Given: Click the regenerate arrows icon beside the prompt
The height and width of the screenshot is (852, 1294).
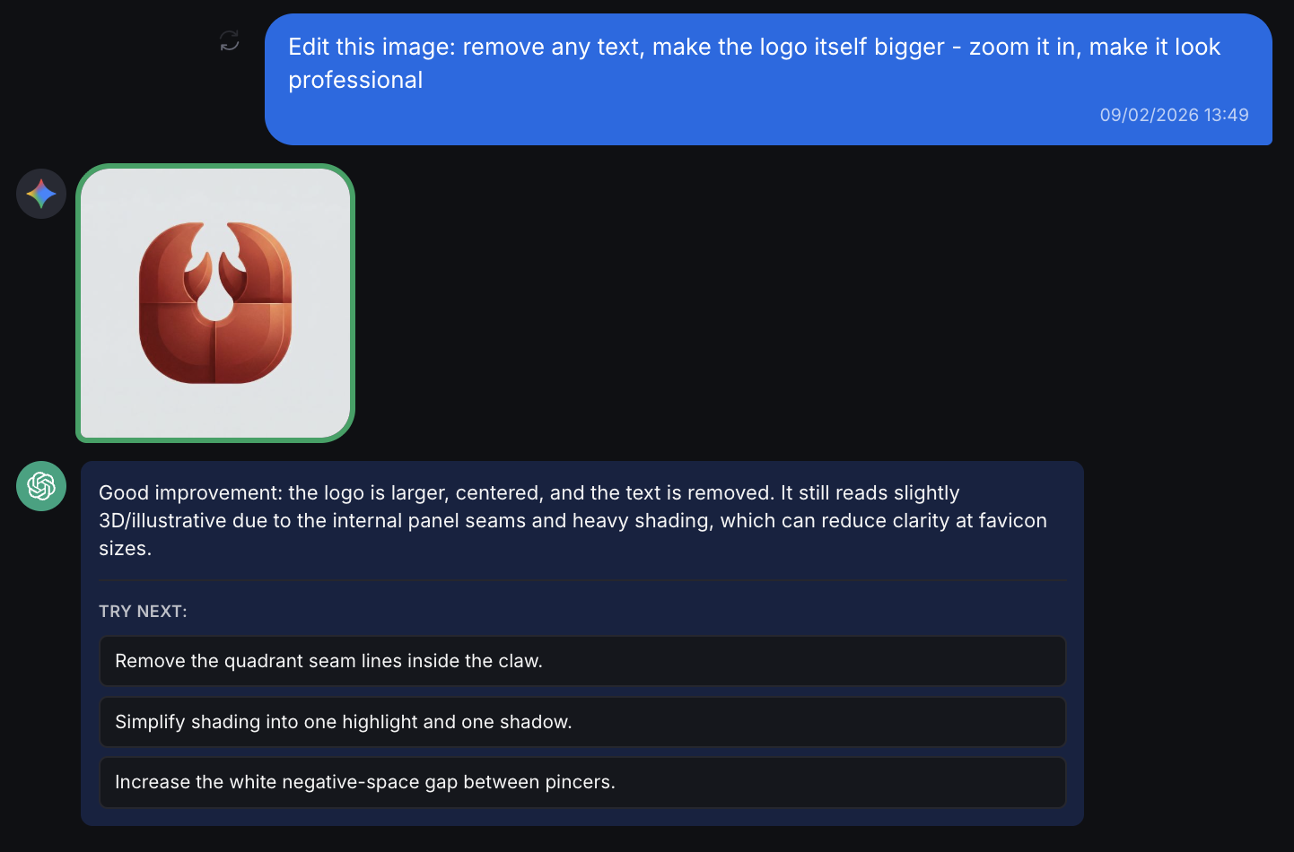Looking at the screenshot, I should coord(230,40).
